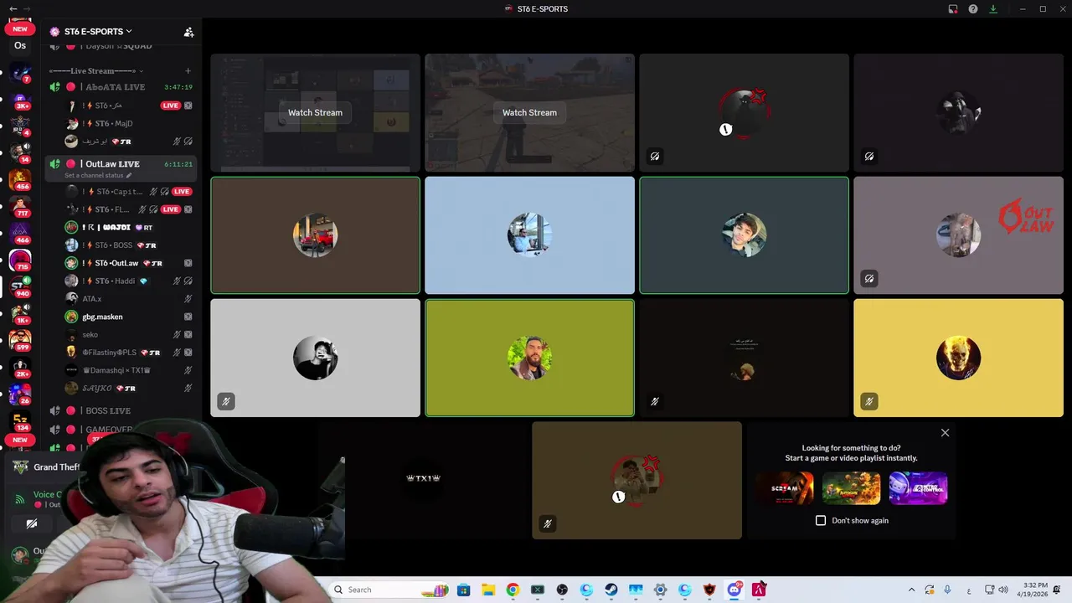Select user gbg.masken in channel list
The height and width of the screenshot is (603, 1072).
pos(102,317)
